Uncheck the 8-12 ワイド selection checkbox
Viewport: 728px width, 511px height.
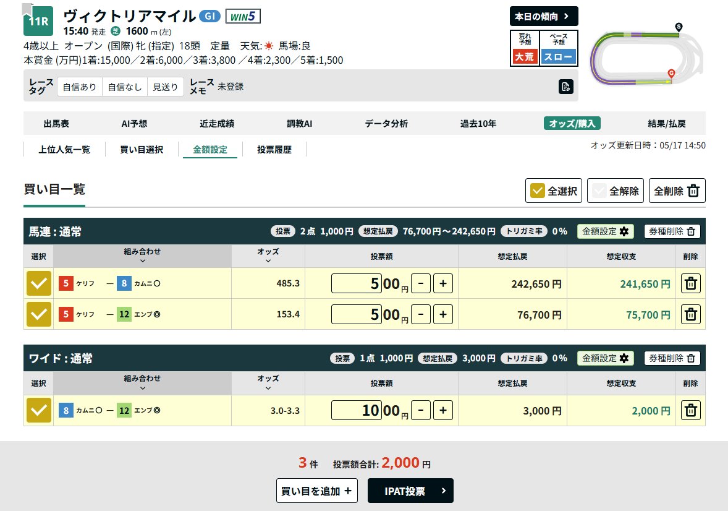[38, 410]
